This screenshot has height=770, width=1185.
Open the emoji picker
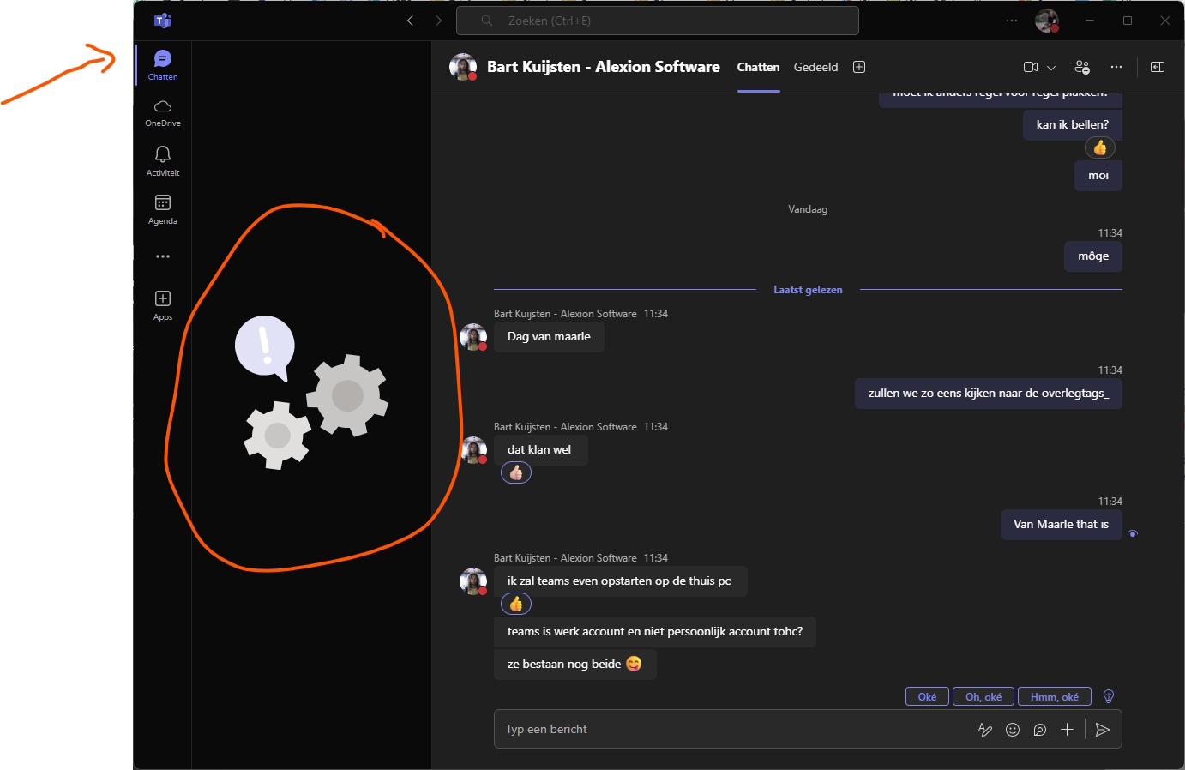pyautogui.click(x=1013, y=730)
